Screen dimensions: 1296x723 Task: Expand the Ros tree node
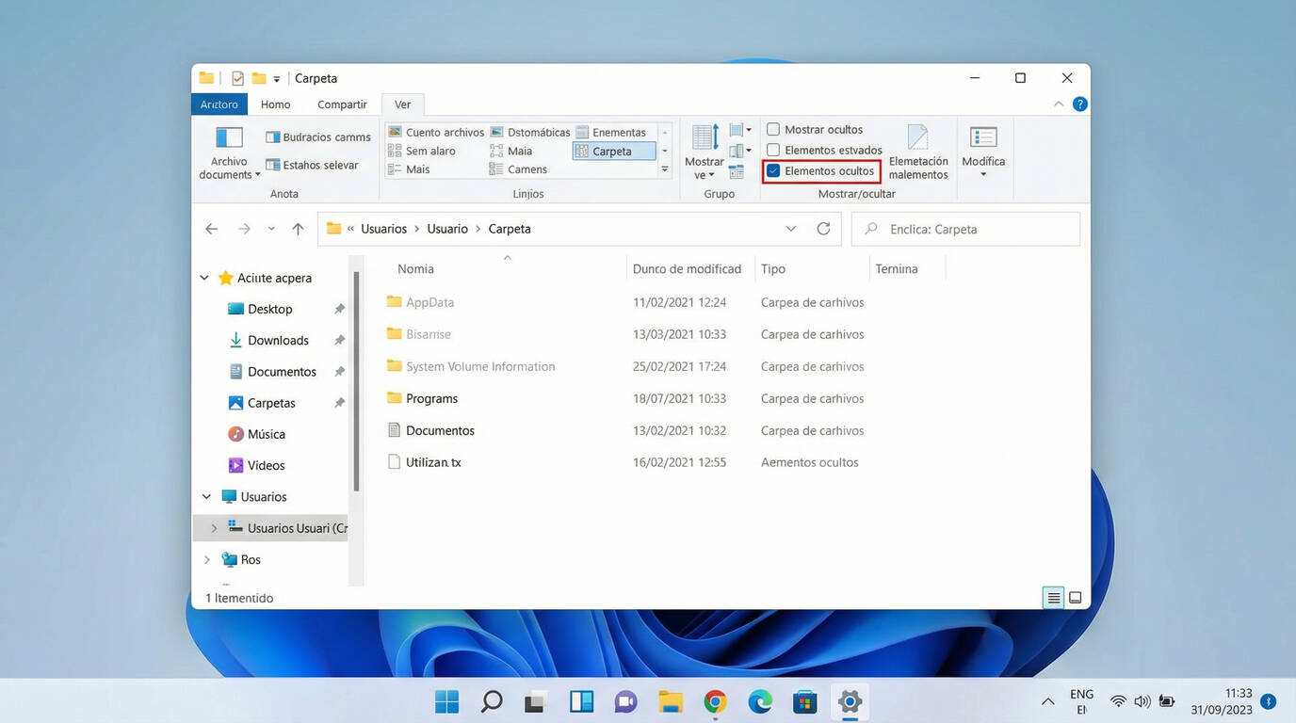pyautogui.click(x=207, y=559)
